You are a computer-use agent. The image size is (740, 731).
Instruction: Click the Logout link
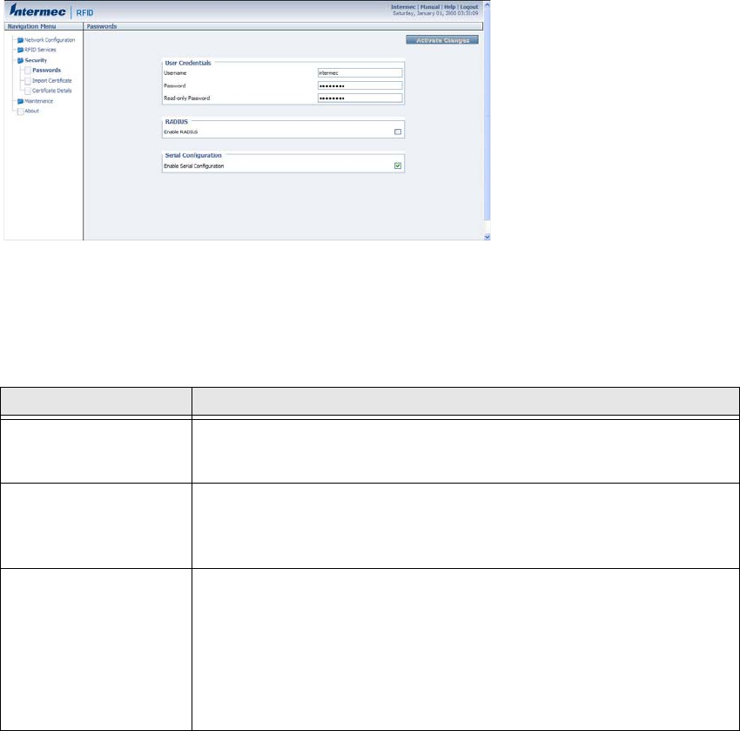coord(469,7)
